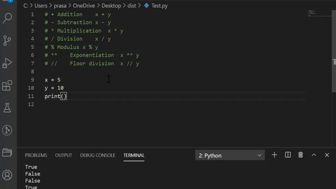Click line number 8 in gutter
Viewport: 336px width, 189px height.
[x=33, y=71]
